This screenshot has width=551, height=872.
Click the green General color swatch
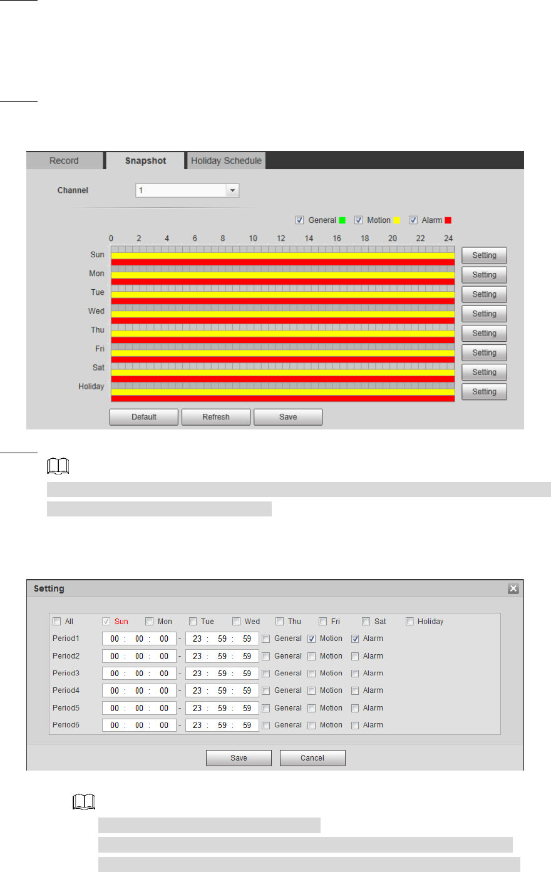[342, 220]
